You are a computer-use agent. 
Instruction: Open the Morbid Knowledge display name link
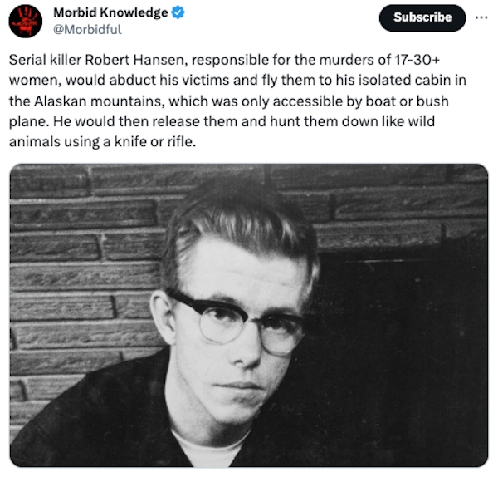(110, 12)
